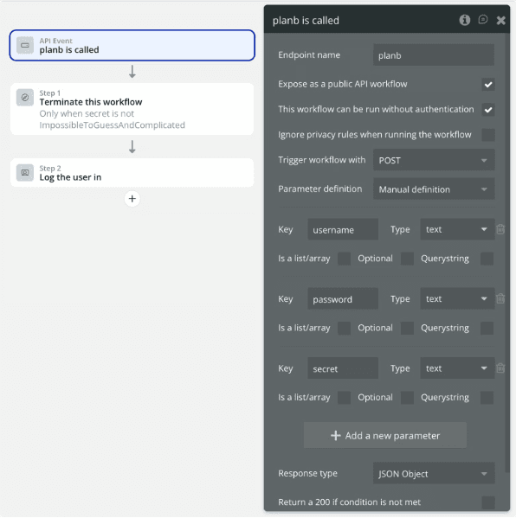The image size is (516, 518).
Task: Select the planb is called event card
Action: pos(132,45)
